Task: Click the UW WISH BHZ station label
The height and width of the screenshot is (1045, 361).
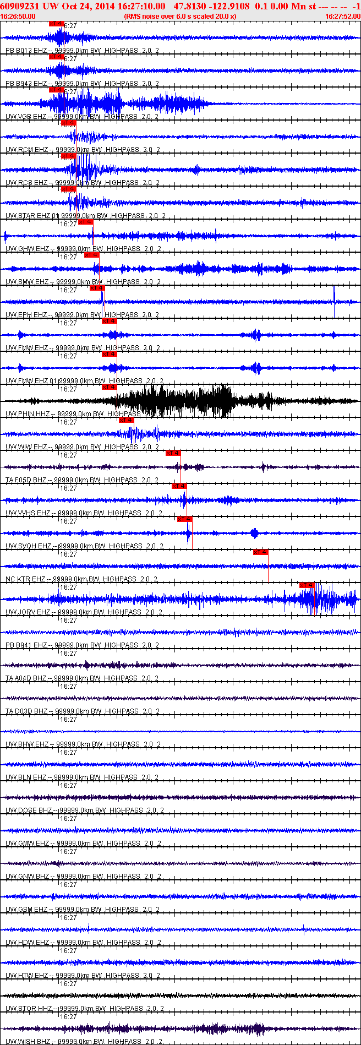Action: click(x=29, y=1042)
